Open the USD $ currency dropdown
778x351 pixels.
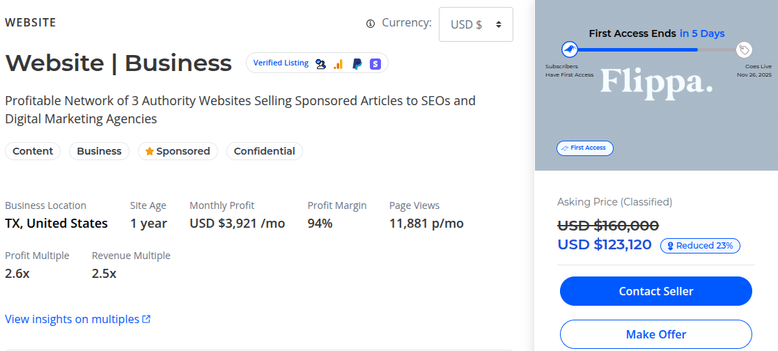click(x=476, y=24)
